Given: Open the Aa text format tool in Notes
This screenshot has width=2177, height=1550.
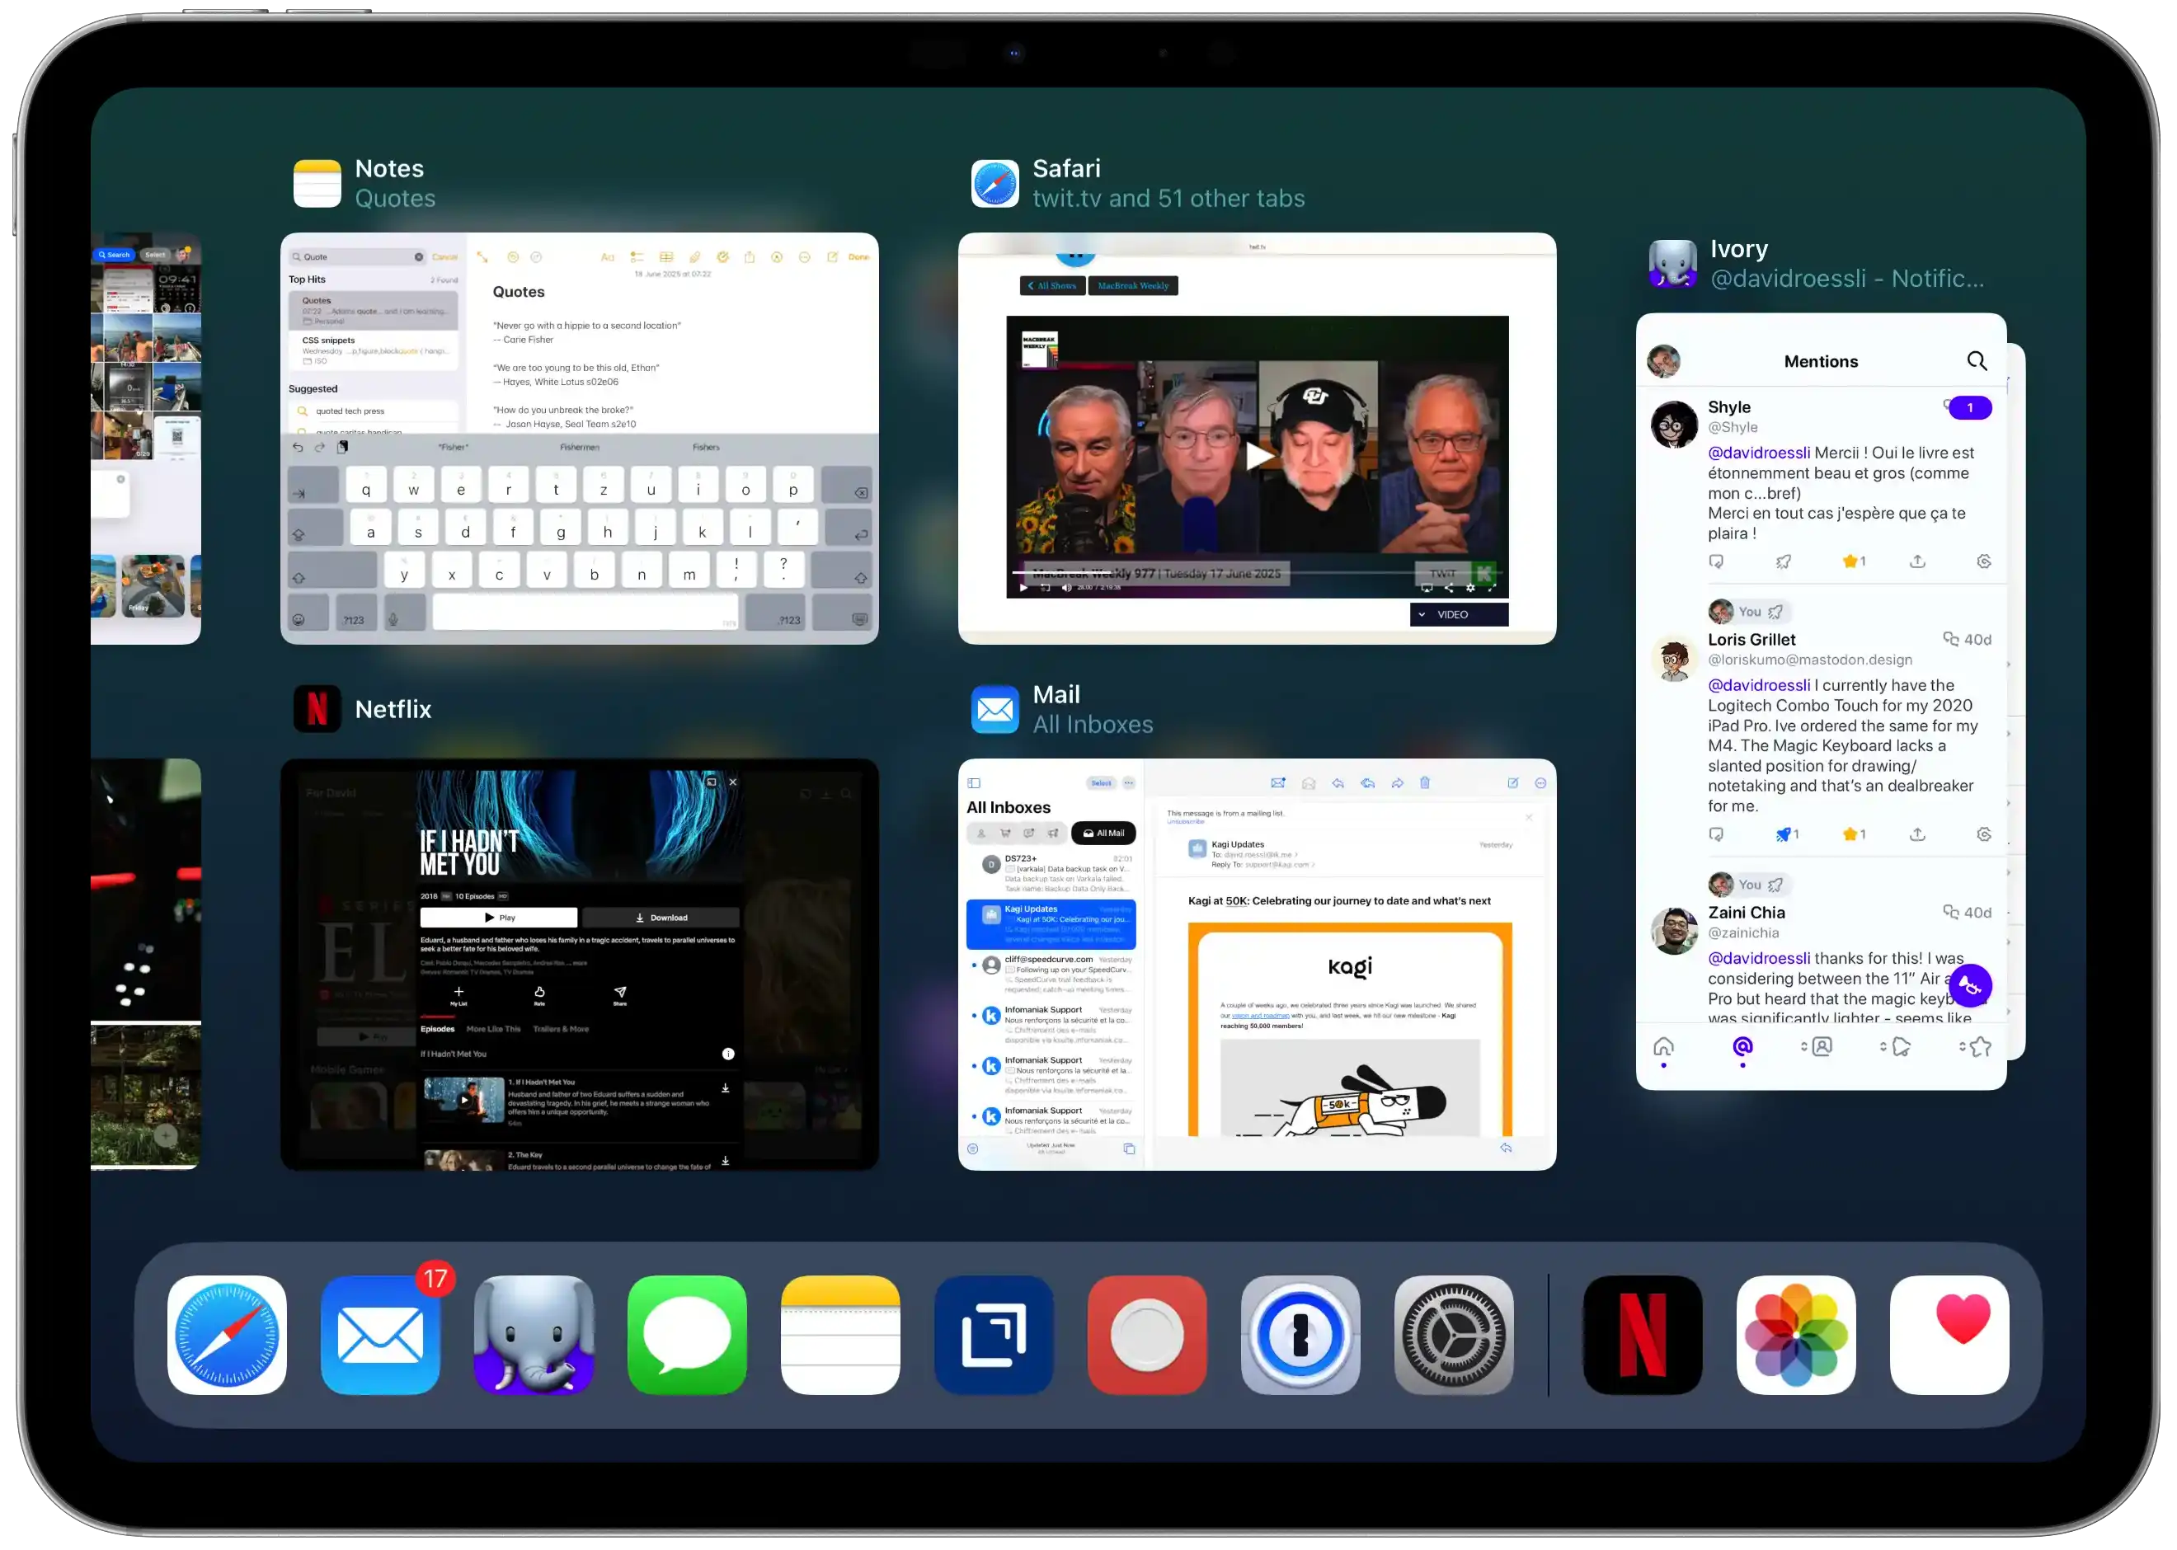Looking at the screenshot, I should tap(607, 256).
